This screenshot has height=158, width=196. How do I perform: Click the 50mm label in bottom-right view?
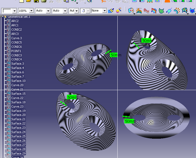click(x=130, y=121)
